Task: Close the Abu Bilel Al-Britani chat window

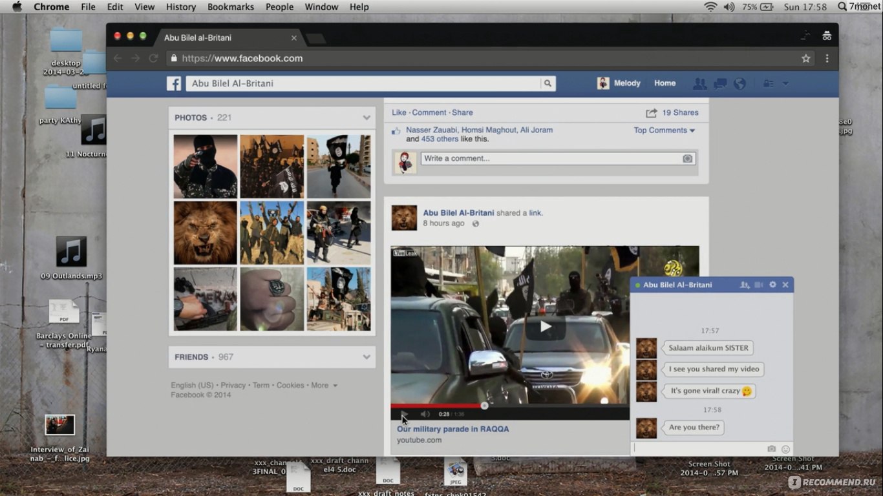Action: point(785,285)
